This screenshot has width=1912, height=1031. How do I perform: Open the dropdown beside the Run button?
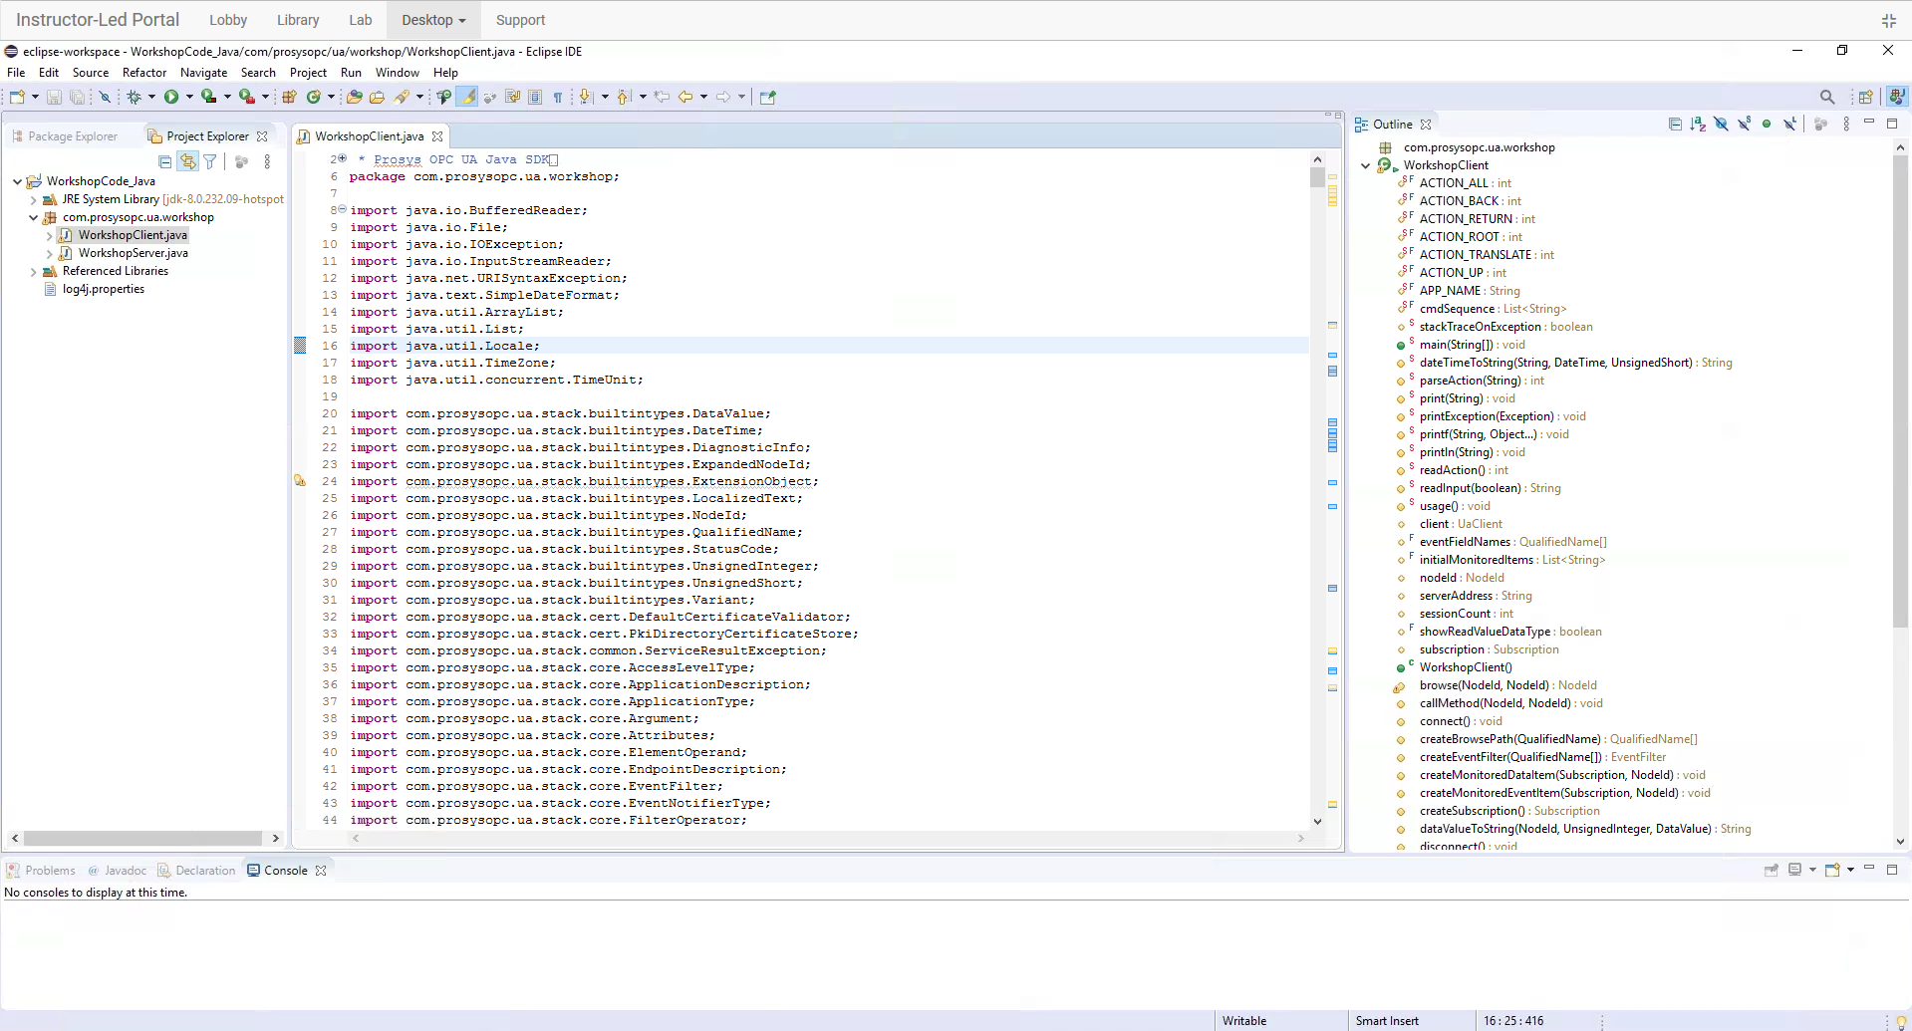coord(189,97)
